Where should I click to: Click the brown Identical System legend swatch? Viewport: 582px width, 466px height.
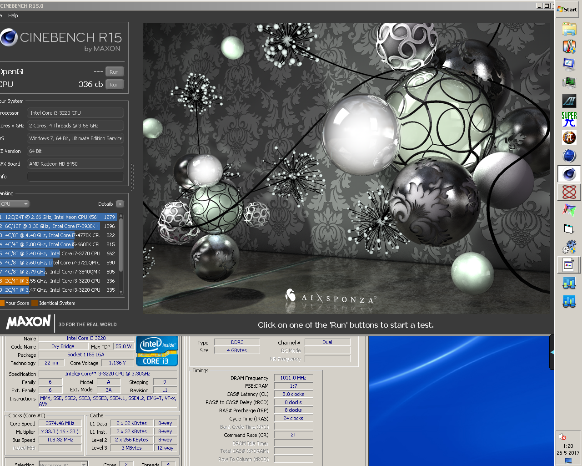pos(35,303)
